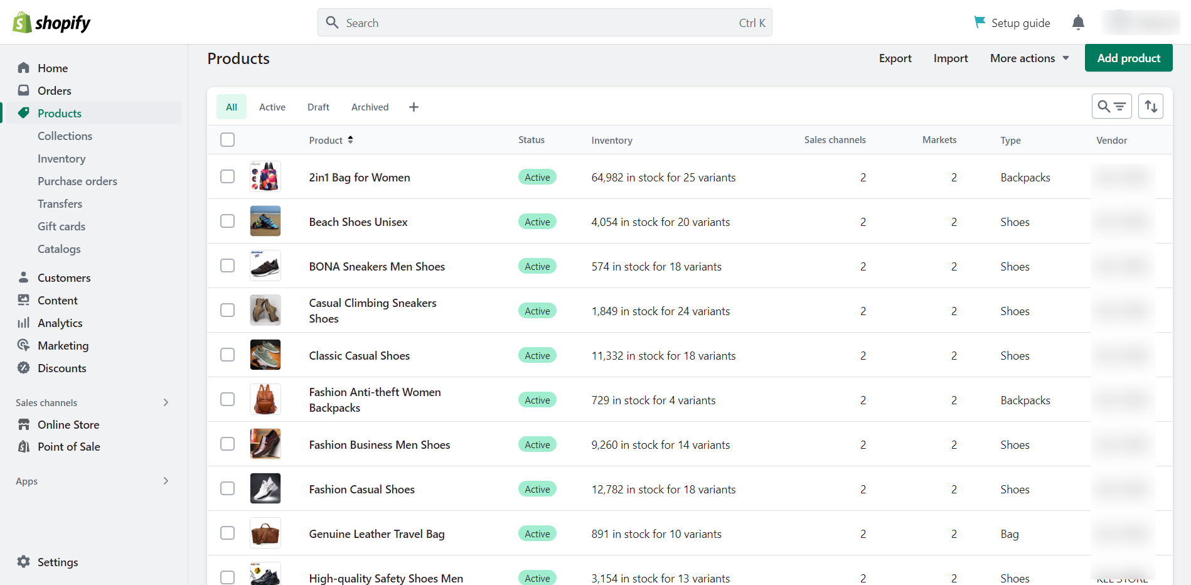Image resolution: width=1191 pixels, height=585 pixels.
Task: Tick the Classic Casual Shoes checkbox
Action: pyautogui.click(x=227, y=355)
